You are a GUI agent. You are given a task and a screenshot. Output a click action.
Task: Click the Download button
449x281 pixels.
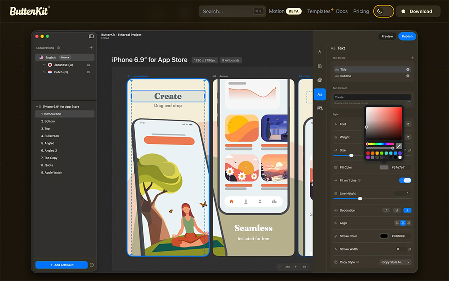[418, 11]
